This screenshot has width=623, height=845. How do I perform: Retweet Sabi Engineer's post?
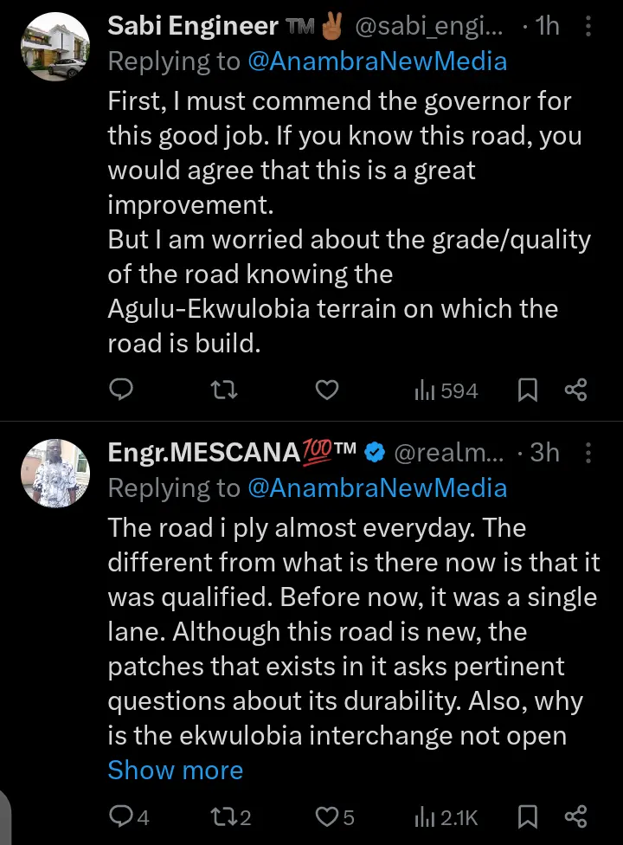click(x=224, y=391)
